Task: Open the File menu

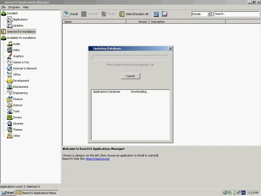Action: (x=3, y=7)
